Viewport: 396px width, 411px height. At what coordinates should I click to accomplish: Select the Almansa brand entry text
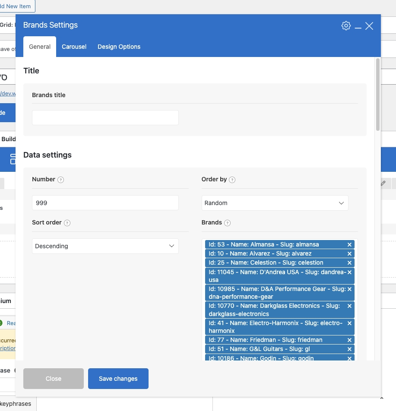264,244
